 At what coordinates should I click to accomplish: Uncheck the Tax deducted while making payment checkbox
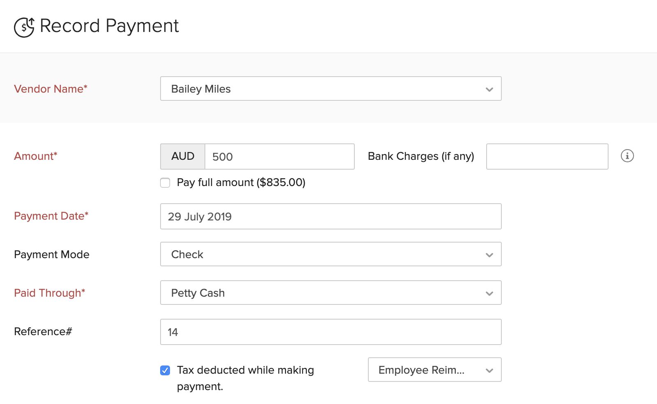point(165,370)
